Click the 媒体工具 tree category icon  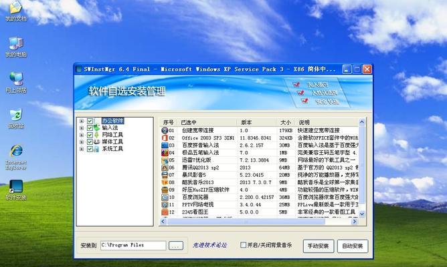97,142
